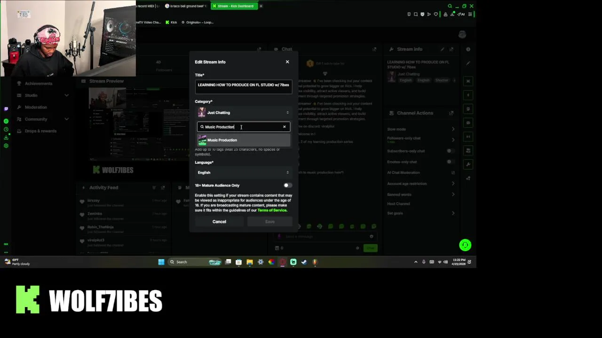
Task: Open the Windows Start menu
Action: tap(161, 262)
